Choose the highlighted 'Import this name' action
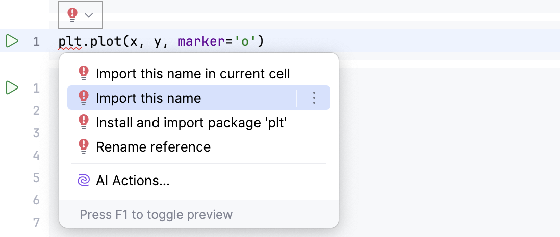560x237 pixels. 148,98
